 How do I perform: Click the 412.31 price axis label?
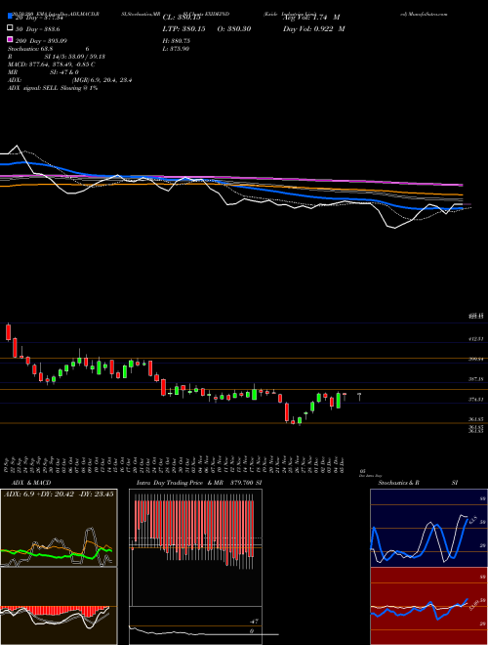(x=476, y=339)
